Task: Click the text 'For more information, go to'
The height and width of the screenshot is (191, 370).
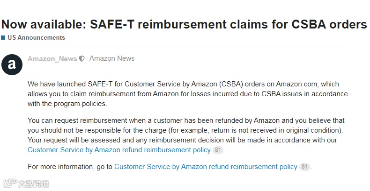Action: (x=70, y=167)
